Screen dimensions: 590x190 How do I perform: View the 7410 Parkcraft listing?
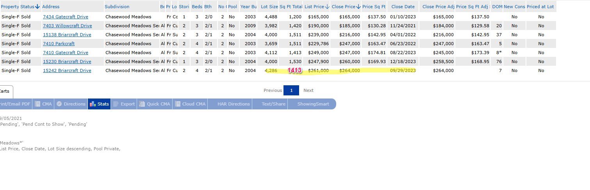coord(59,44)
